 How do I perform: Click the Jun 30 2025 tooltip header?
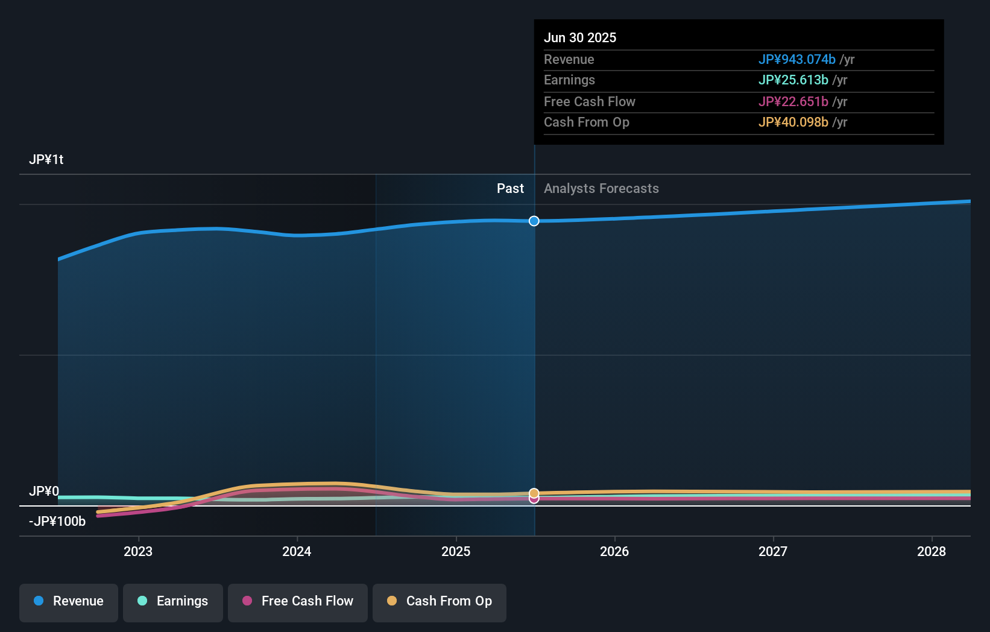tap(580, 37)
